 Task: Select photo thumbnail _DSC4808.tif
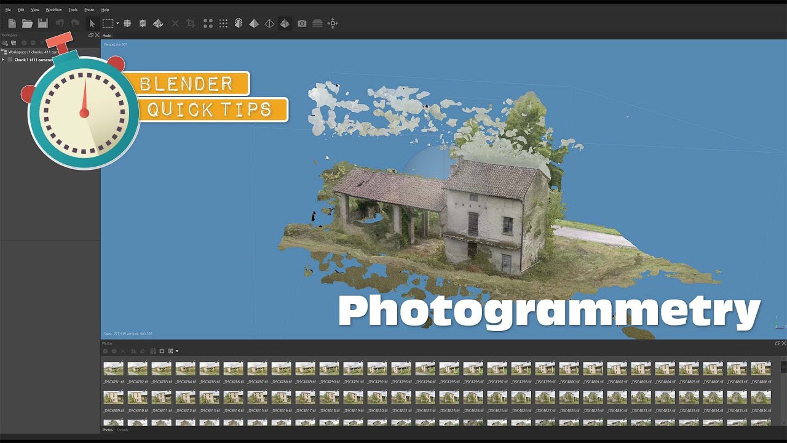pos(761,369)
